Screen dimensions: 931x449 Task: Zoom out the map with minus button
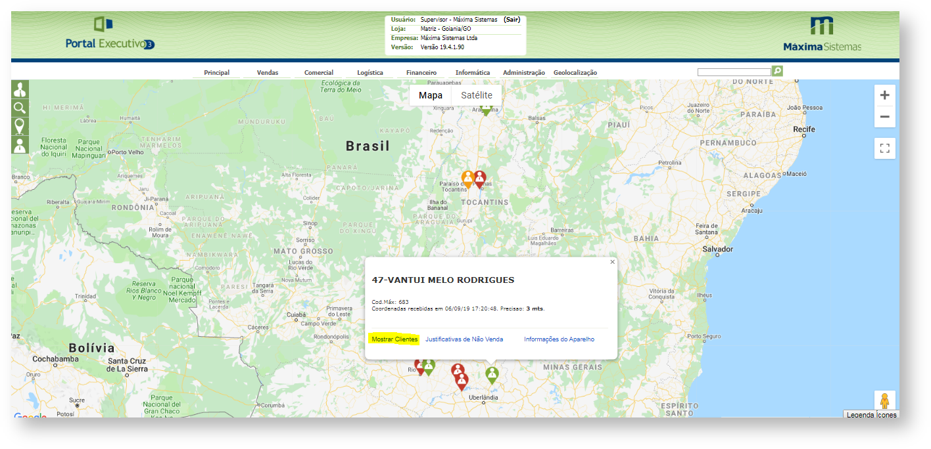pos(885,117)
